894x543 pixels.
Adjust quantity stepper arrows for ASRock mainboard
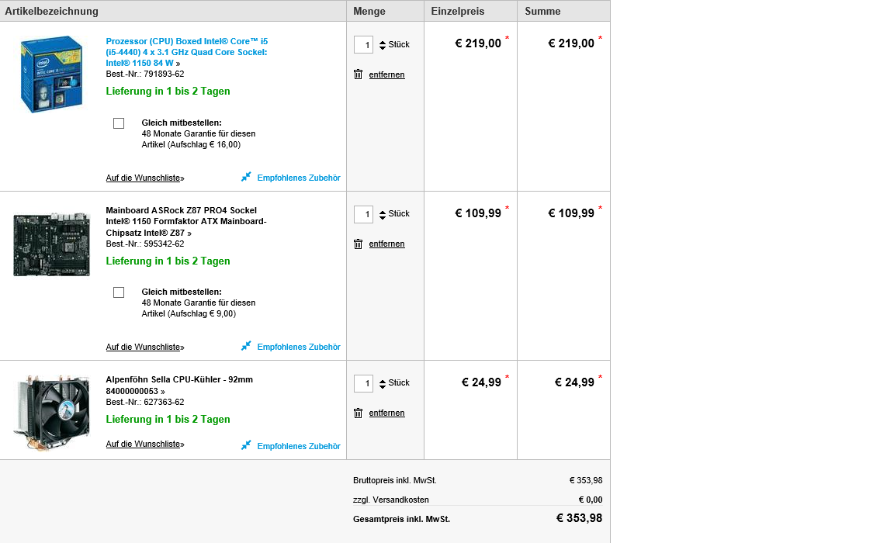383,214
